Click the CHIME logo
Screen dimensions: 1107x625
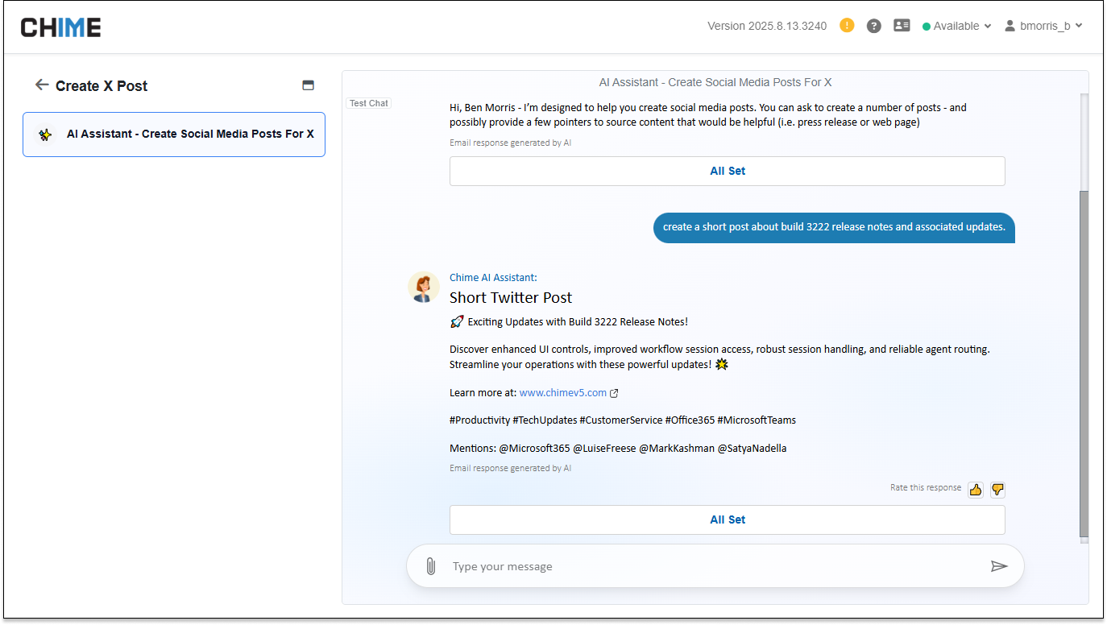point(60,26)
